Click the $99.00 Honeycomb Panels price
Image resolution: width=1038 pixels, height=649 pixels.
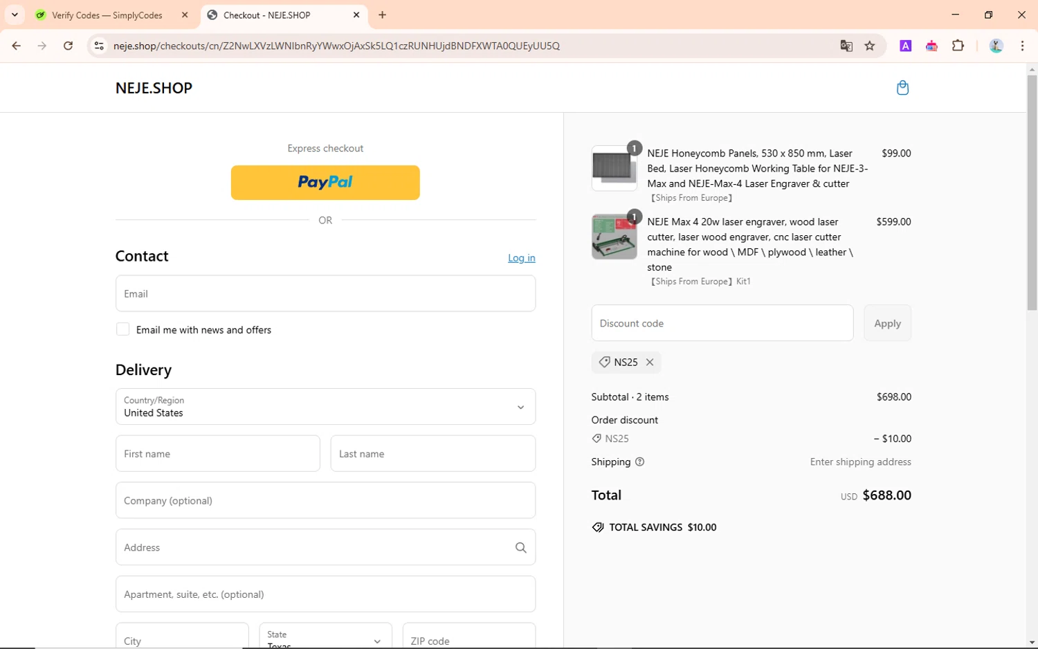896,154
